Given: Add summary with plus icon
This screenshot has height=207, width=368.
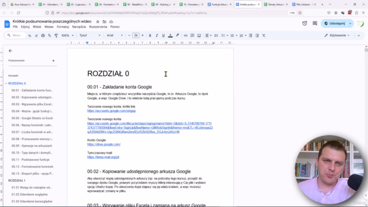Looking at the screenshot, I should coord(53,60).
